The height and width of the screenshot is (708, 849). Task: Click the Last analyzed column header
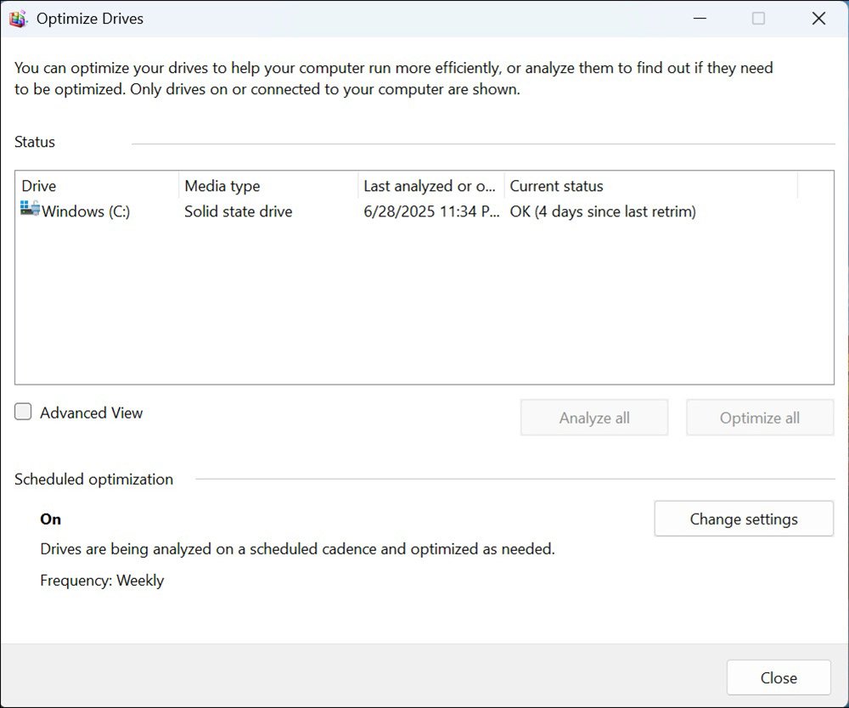430,186
